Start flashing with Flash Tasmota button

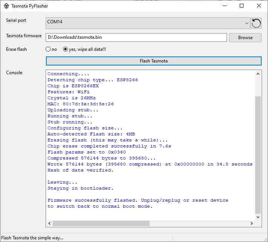[x=154, y=61]
